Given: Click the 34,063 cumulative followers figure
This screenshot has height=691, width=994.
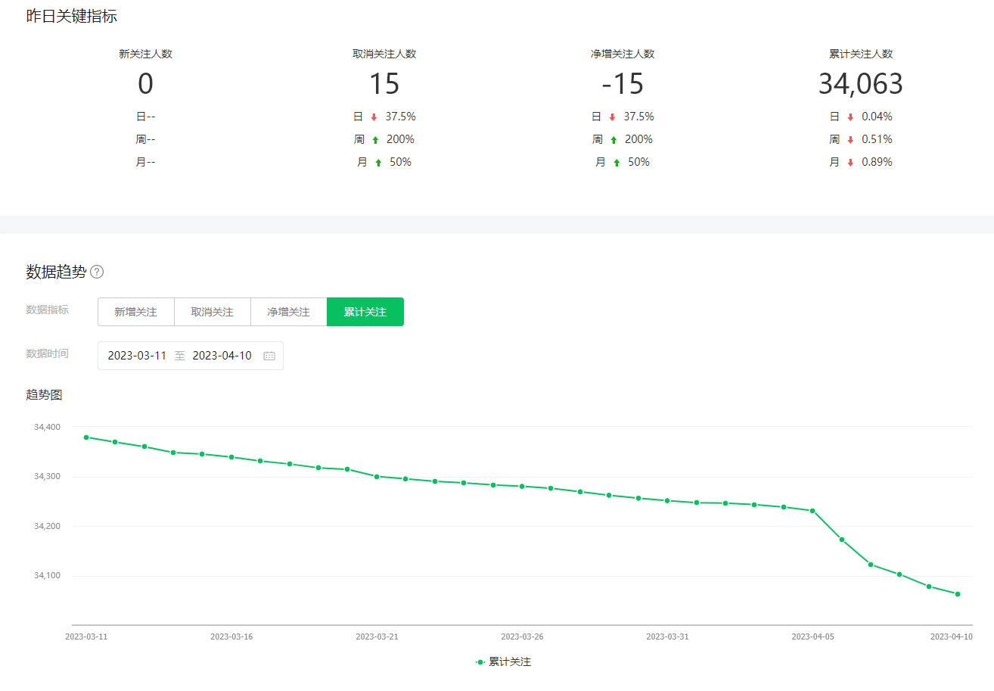Looking at the screenshot, I should point(860,84).
